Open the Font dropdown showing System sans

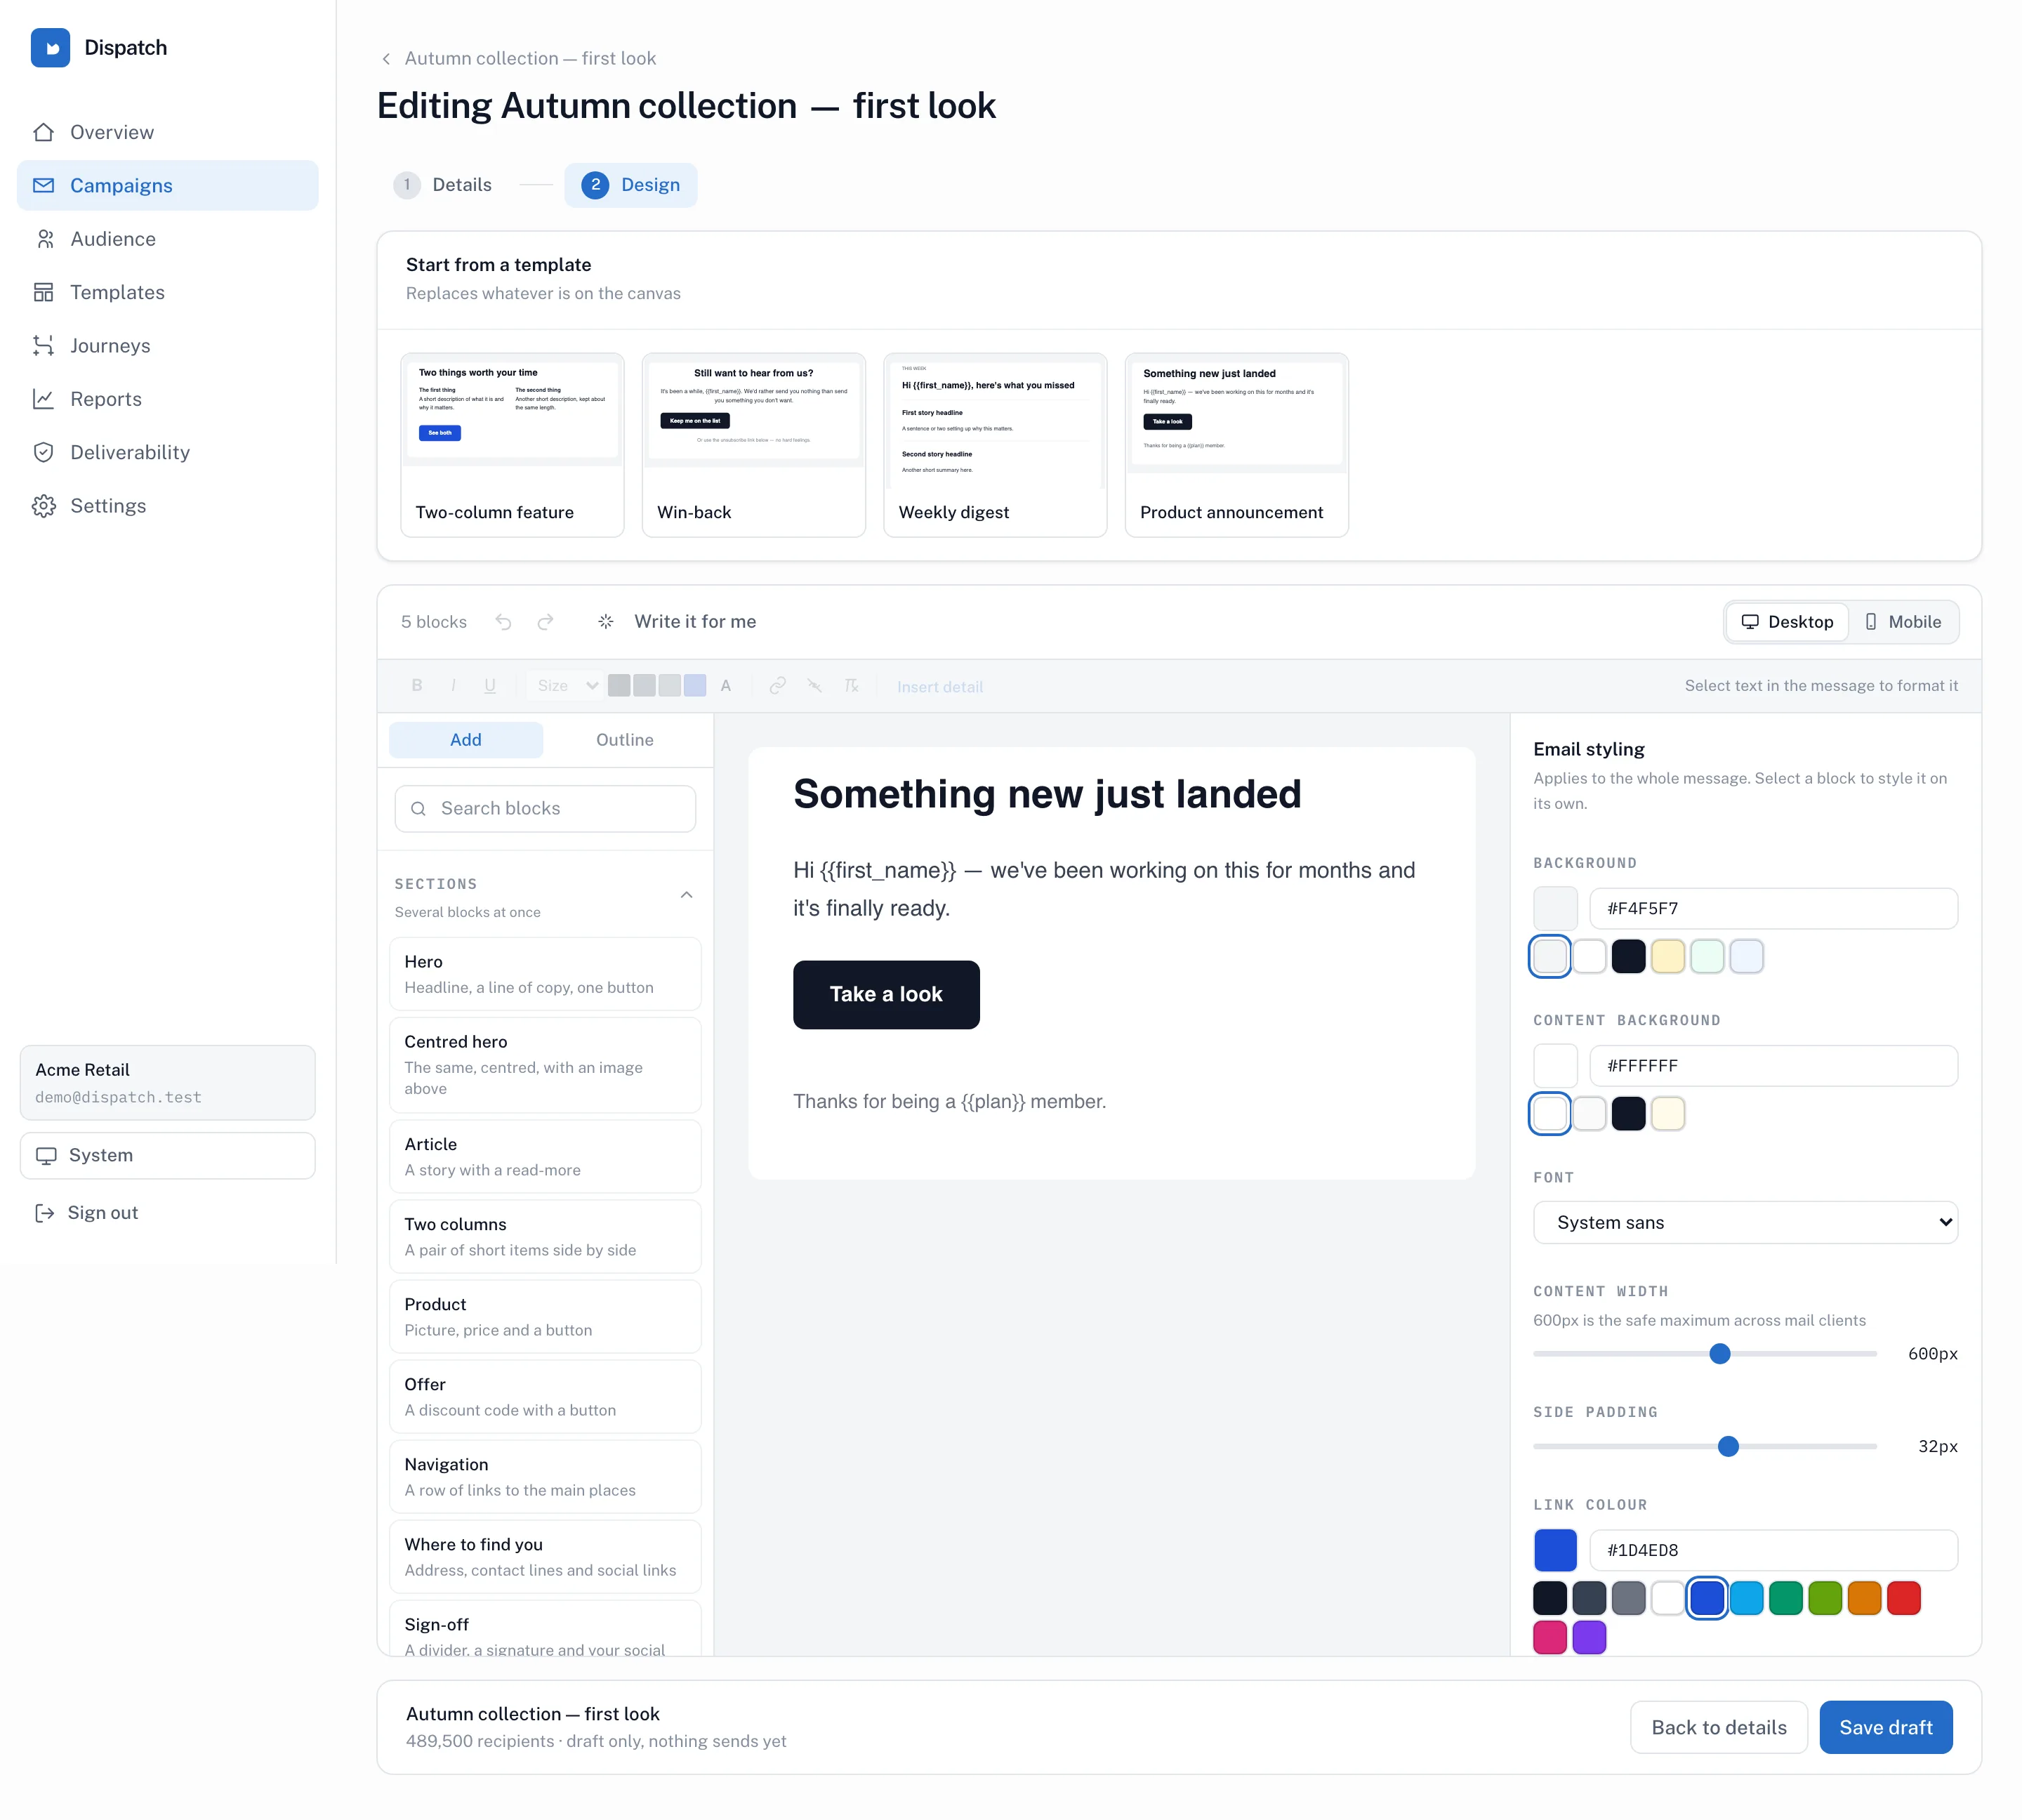pos(1745,1222)
